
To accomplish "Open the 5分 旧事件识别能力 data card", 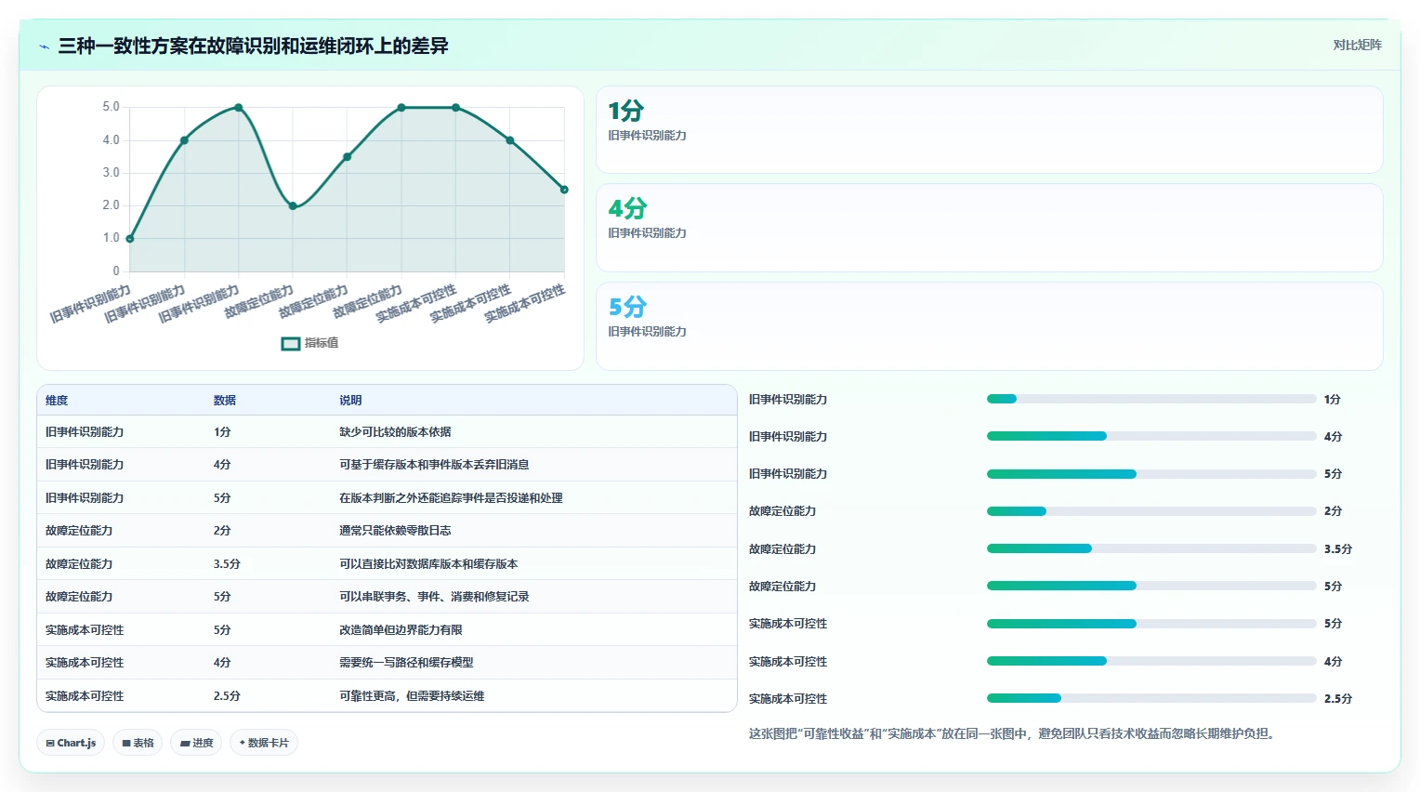I will (x=989, y=326).
